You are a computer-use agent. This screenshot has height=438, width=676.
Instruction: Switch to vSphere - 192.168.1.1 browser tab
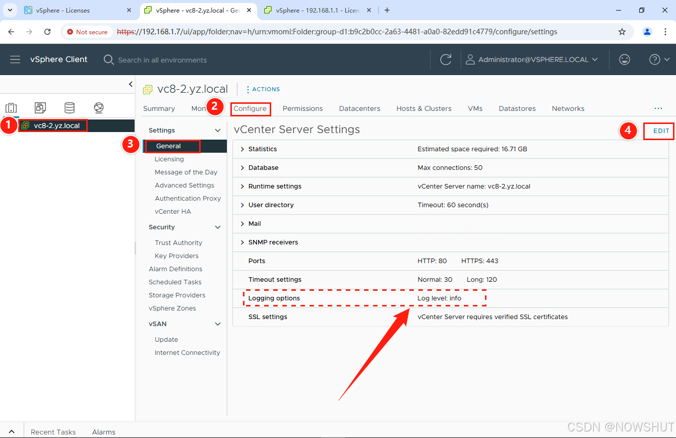click(319, 10)
